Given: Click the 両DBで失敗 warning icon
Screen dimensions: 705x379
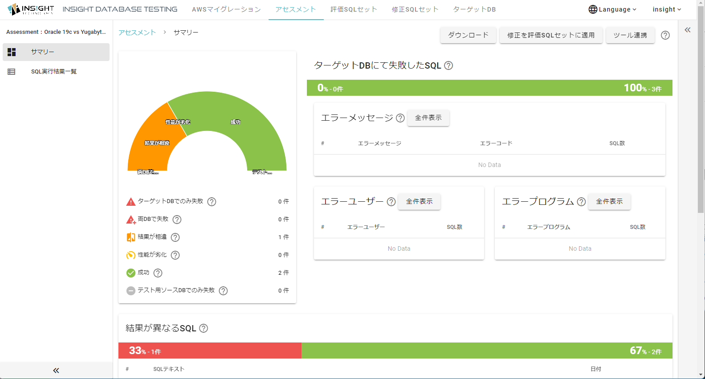Looking at the screenshot, I should click(131, 220).
